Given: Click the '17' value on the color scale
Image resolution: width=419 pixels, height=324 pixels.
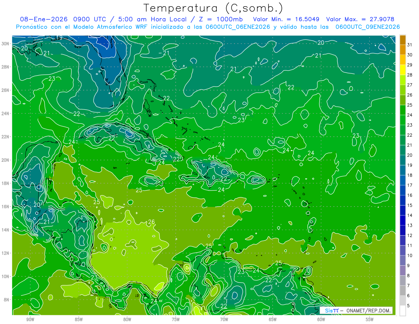Looking at the screenshot, I should tap(410, 186).
